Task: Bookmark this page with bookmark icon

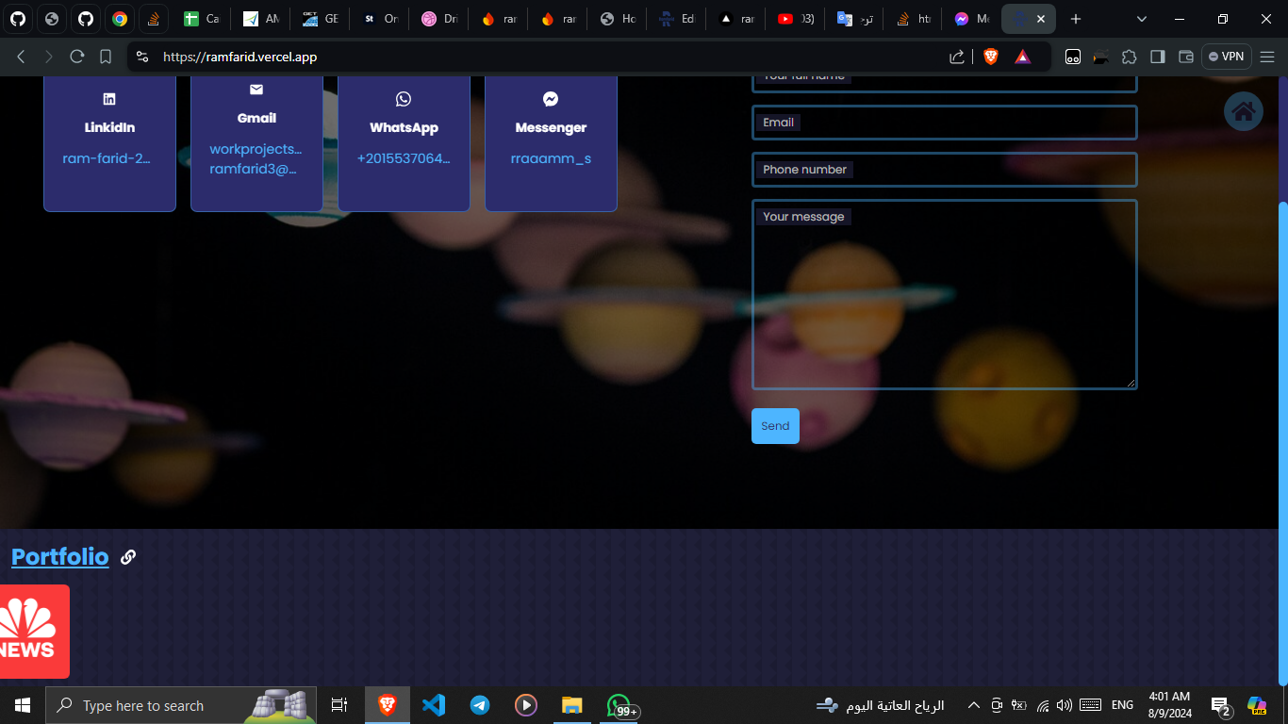Action: [x=106, y=57]
